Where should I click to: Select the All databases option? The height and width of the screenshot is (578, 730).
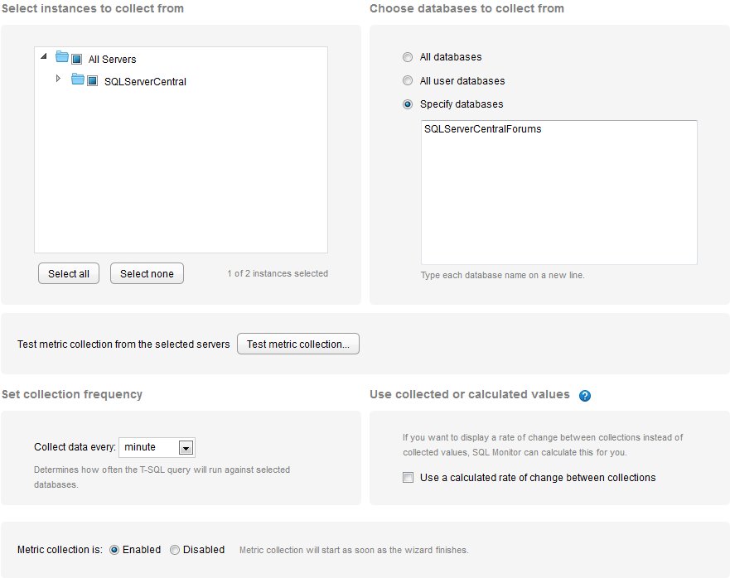[407, 57]
